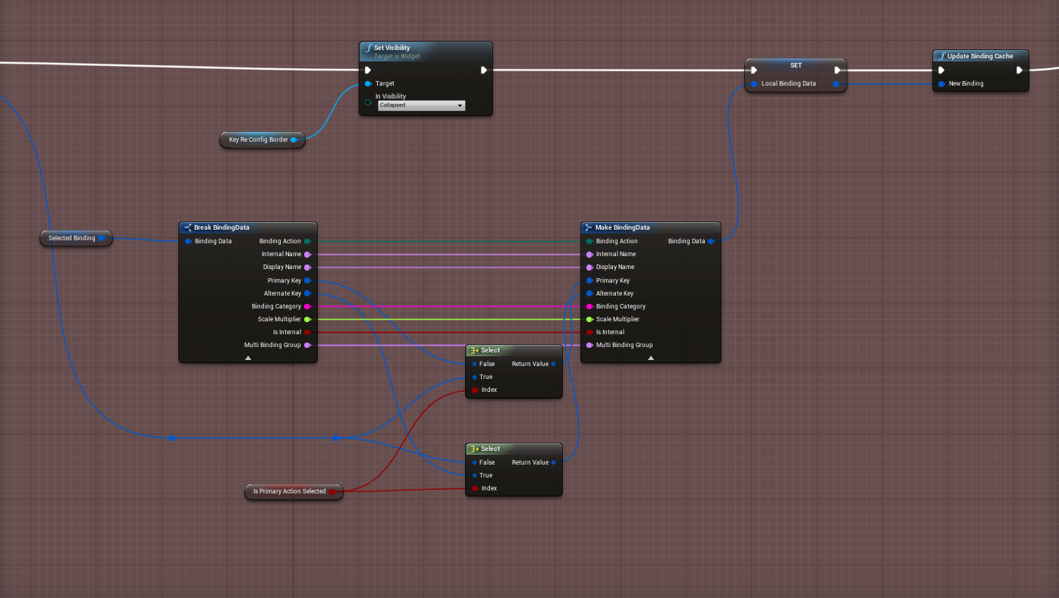Screen dimensions: 1059x598
Task: Click Multi Binding Group output pin on Break BindingData
Action: coord(307,345)
